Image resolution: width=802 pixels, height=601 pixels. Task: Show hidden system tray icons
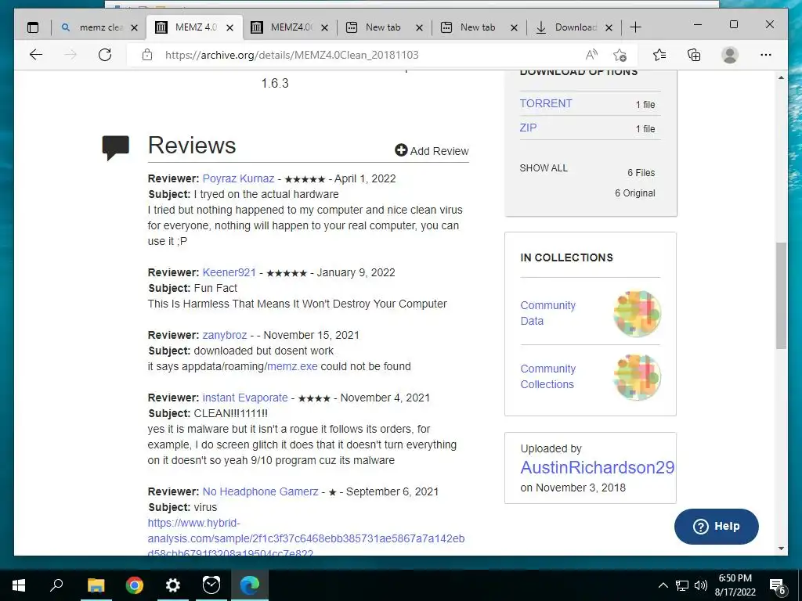pyautogui.click(x=663, y=585)
